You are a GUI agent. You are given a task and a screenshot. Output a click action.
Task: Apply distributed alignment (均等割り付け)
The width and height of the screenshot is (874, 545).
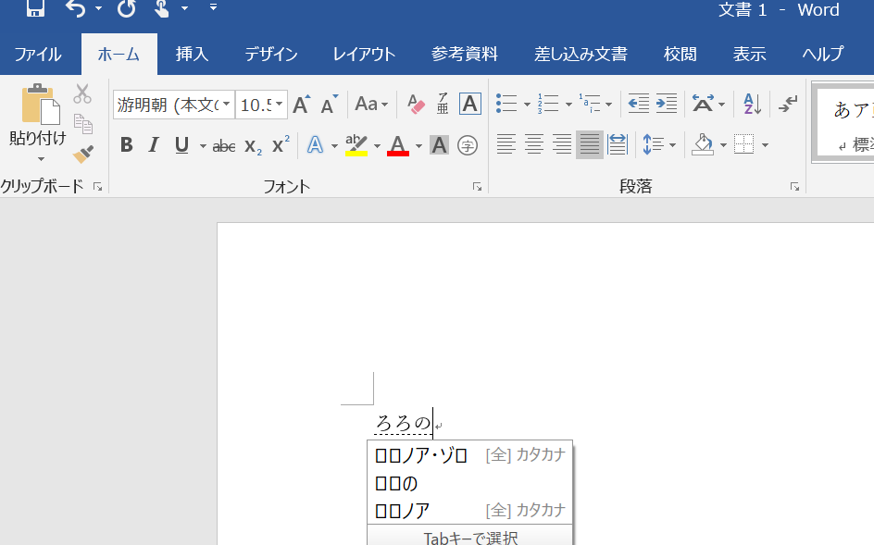point(618,144)
